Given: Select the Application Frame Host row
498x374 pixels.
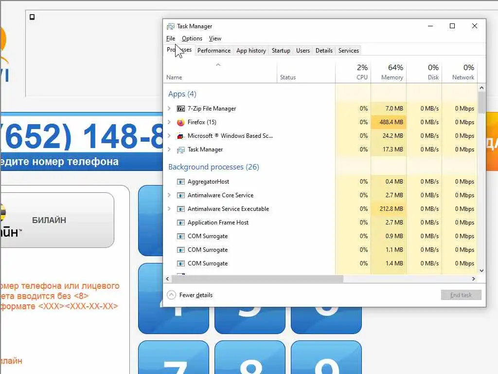Looking at the screenshot, I should click(x=320, y=223).
